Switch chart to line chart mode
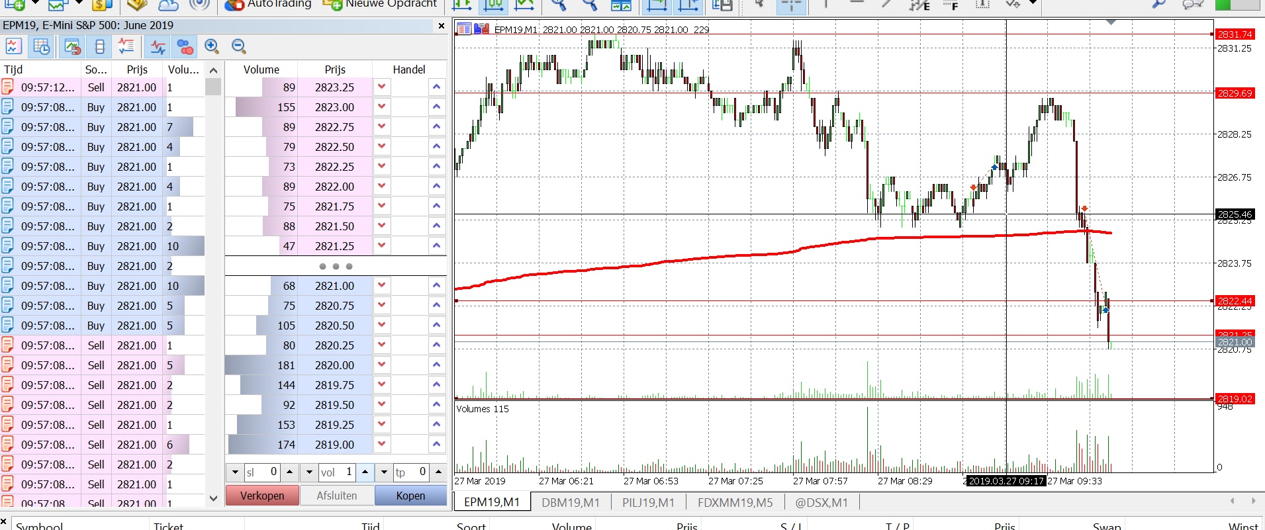Viewport: 1265px width, 530px height. pyautogui.click(x=524, y=4)
